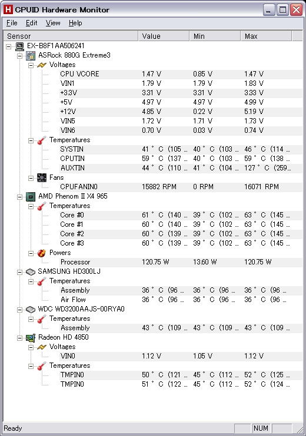Collapse the Fans section under motherboard
306x436 pixels.
pos(31,178)
